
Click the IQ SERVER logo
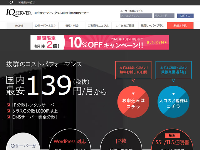coord(19,13)
